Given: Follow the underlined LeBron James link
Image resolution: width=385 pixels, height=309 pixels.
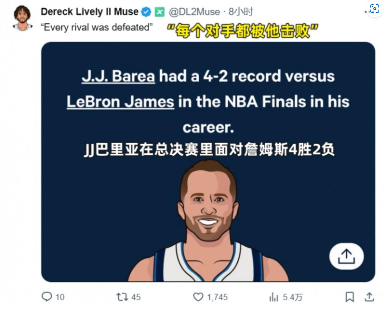Looking at the screenshot, I should click(120, 102).
